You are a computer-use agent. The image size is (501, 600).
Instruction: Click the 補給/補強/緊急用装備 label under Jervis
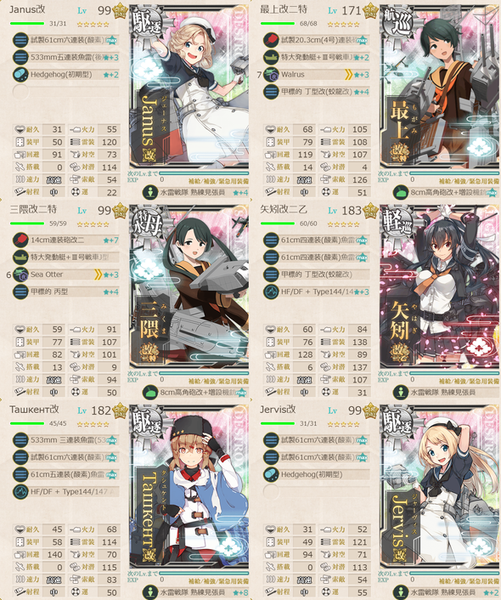pyautogui.click(x=470, y=580)
